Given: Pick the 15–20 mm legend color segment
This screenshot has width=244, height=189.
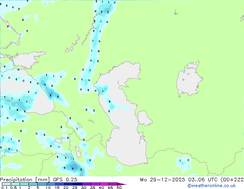Looking at the screenshot, I should point(60,184).
